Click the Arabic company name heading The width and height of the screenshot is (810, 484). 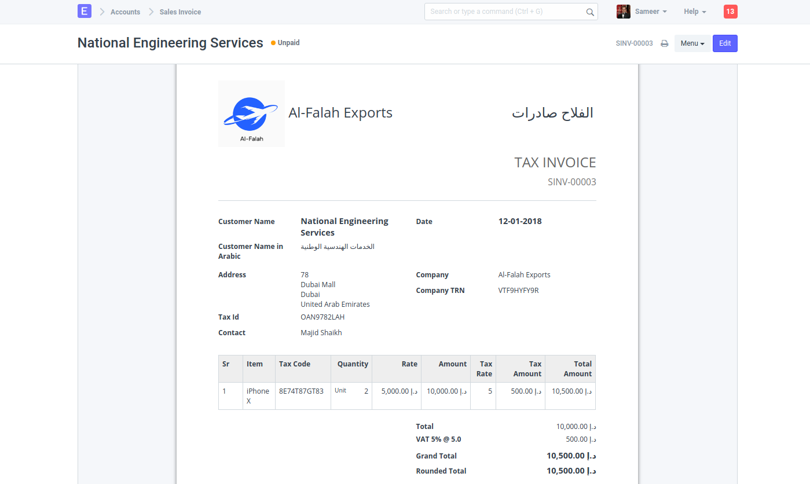[553, 113]
